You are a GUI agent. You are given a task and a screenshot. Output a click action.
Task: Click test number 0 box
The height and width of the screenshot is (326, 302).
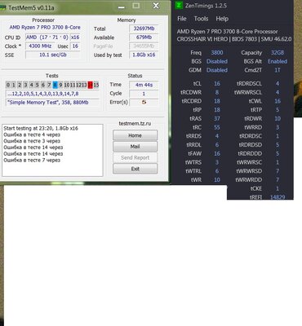click(8, 85)
